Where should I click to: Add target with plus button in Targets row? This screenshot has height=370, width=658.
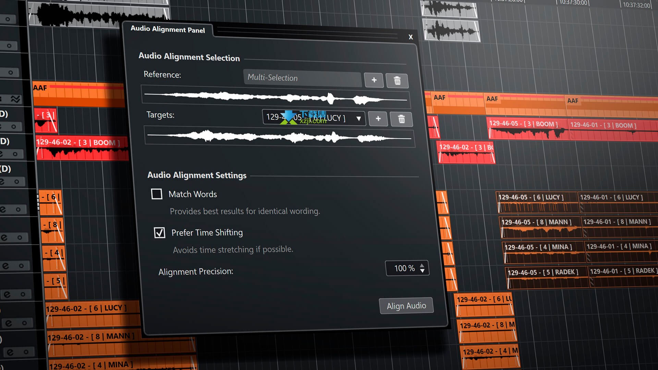click(x=378, y=119)
